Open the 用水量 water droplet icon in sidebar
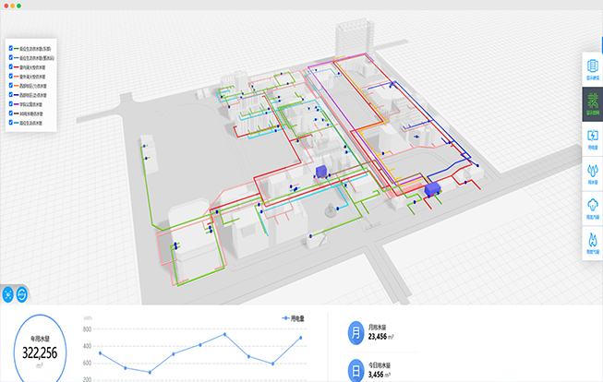Image resolution: width=603 pixels, height=382 pixels. point(592,173)
